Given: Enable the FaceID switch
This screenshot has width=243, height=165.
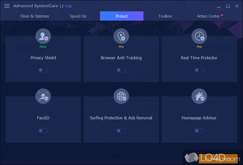Looking at the screenshot, I should click(x=43, y=131).
